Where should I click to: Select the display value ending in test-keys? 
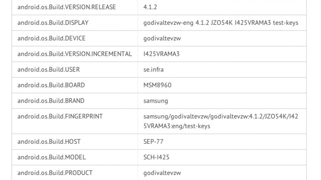[x=221, y=23]
